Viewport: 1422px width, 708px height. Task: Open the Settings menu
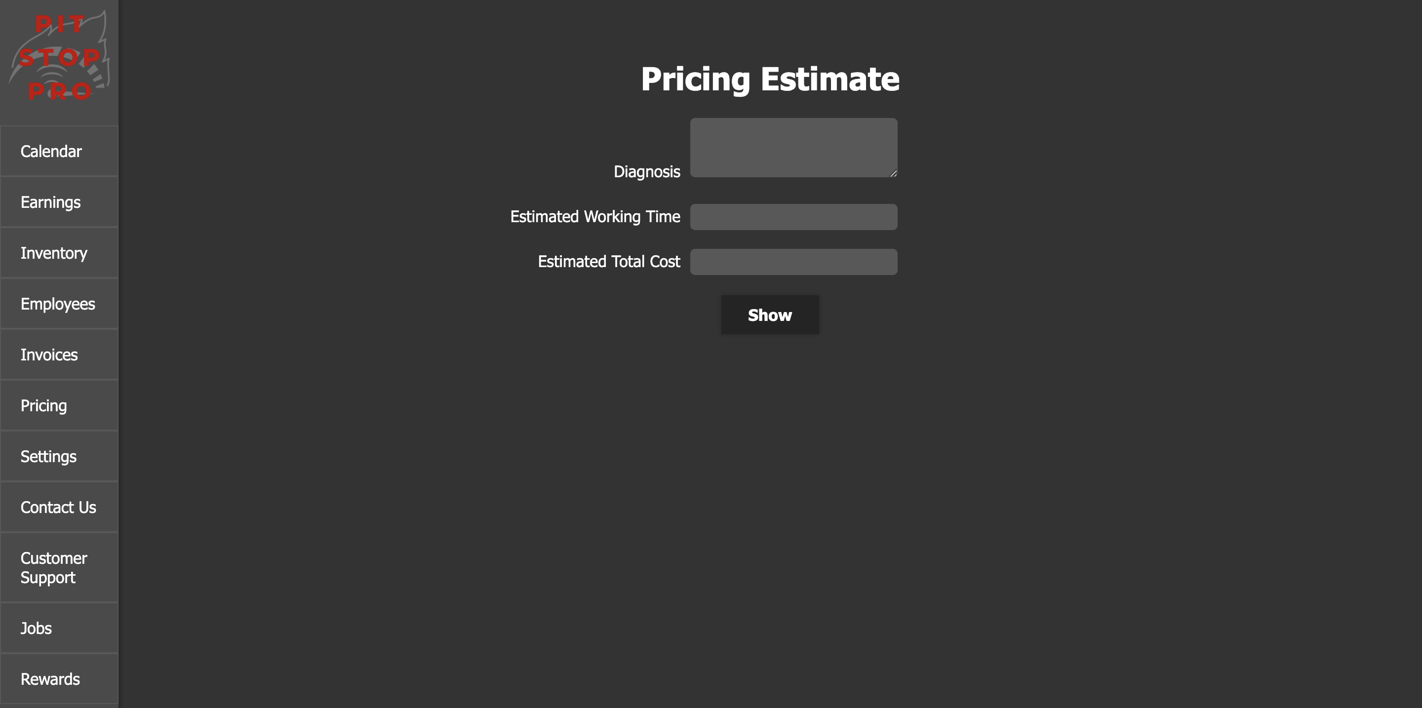coord(58,456)
